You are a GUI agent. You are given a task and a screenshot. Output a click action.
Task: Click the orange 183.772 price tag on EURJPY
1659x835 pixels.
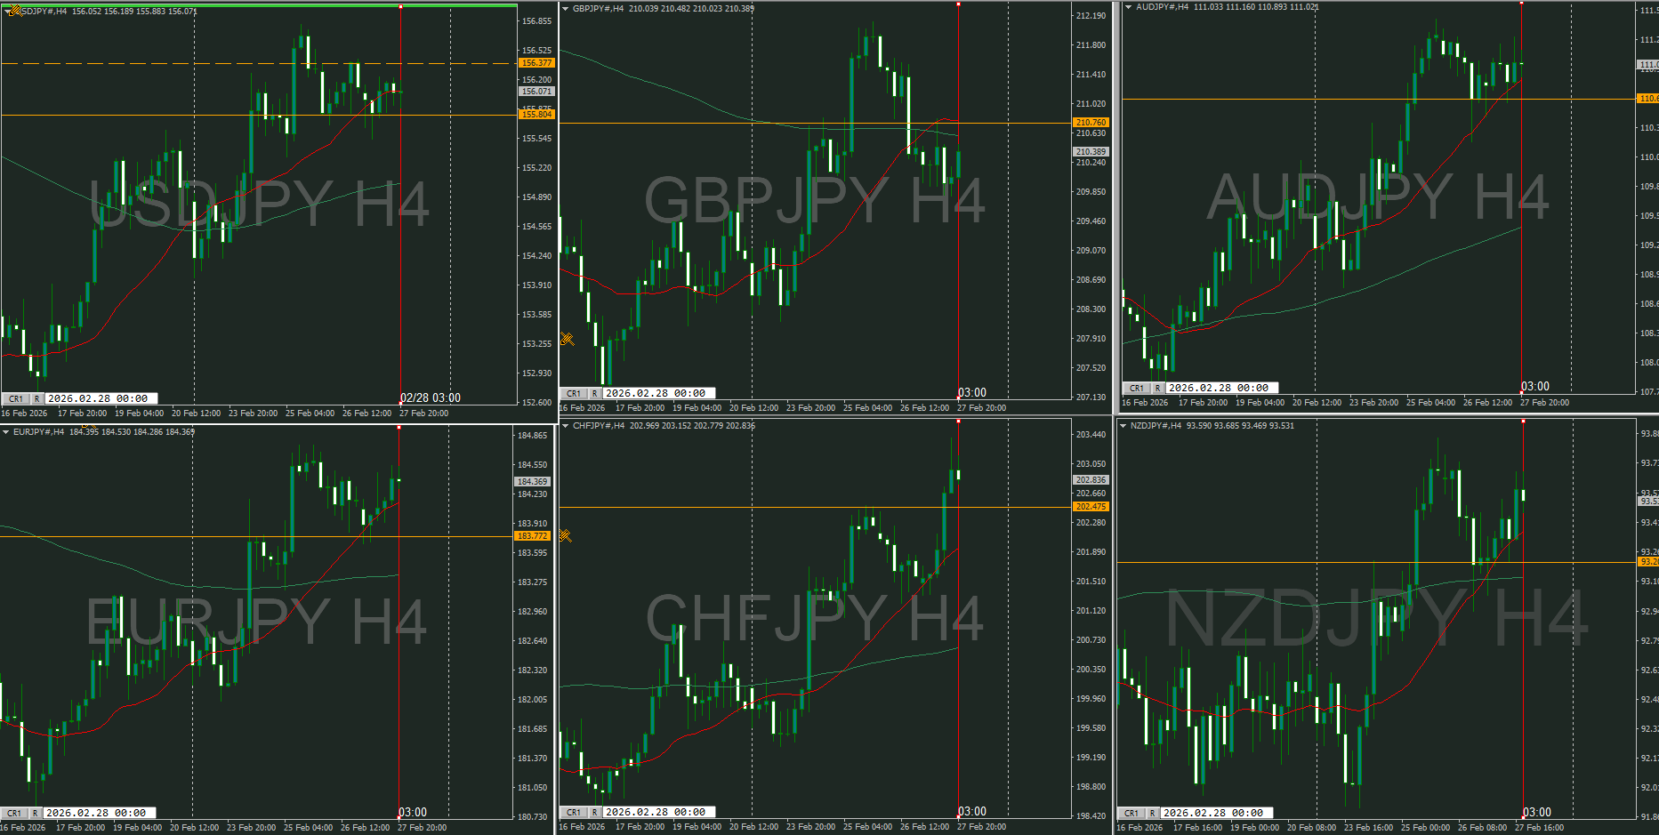tap(533, 536)
